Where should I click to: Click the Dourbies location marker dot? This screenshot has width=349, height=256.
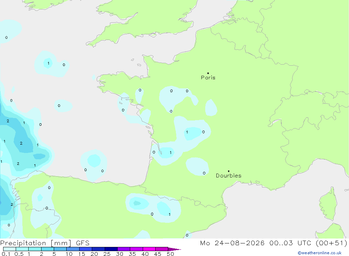point(229,171)
